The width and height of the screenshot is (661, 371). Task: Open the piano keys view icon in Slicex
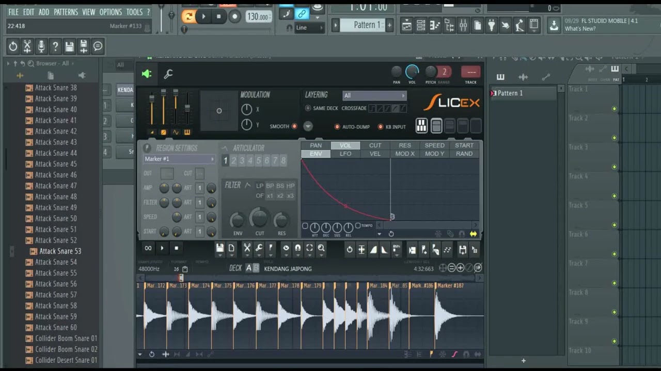pyautogui.click(x=421, y=126)
